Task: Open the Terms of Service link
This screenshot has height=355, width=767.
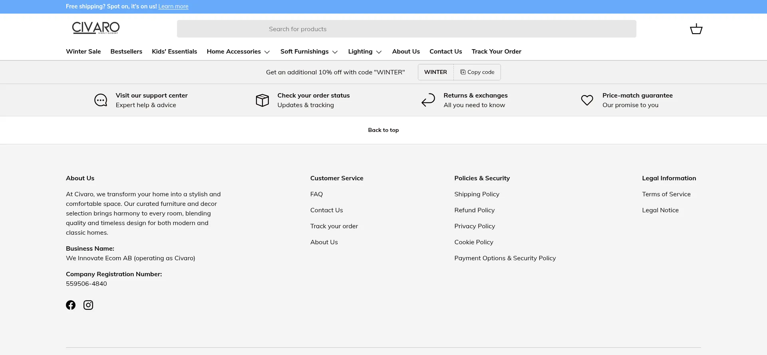Action: click(x=666, y=194)
